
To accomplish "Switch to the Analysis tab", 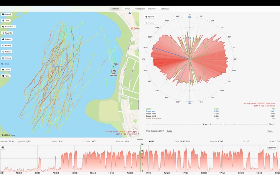I will click(115, 9).
